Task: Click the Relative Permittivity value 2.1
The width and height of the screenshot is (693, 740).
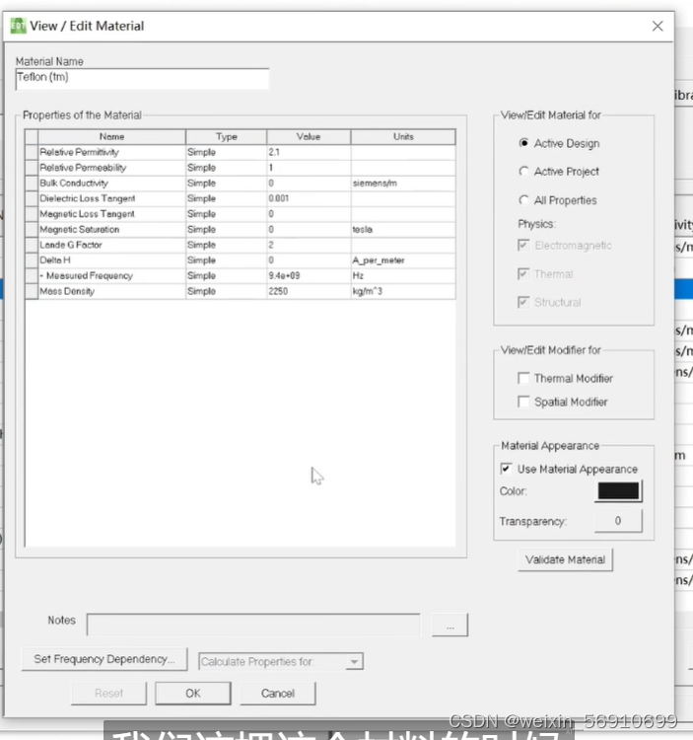Action: click(309, 152)
